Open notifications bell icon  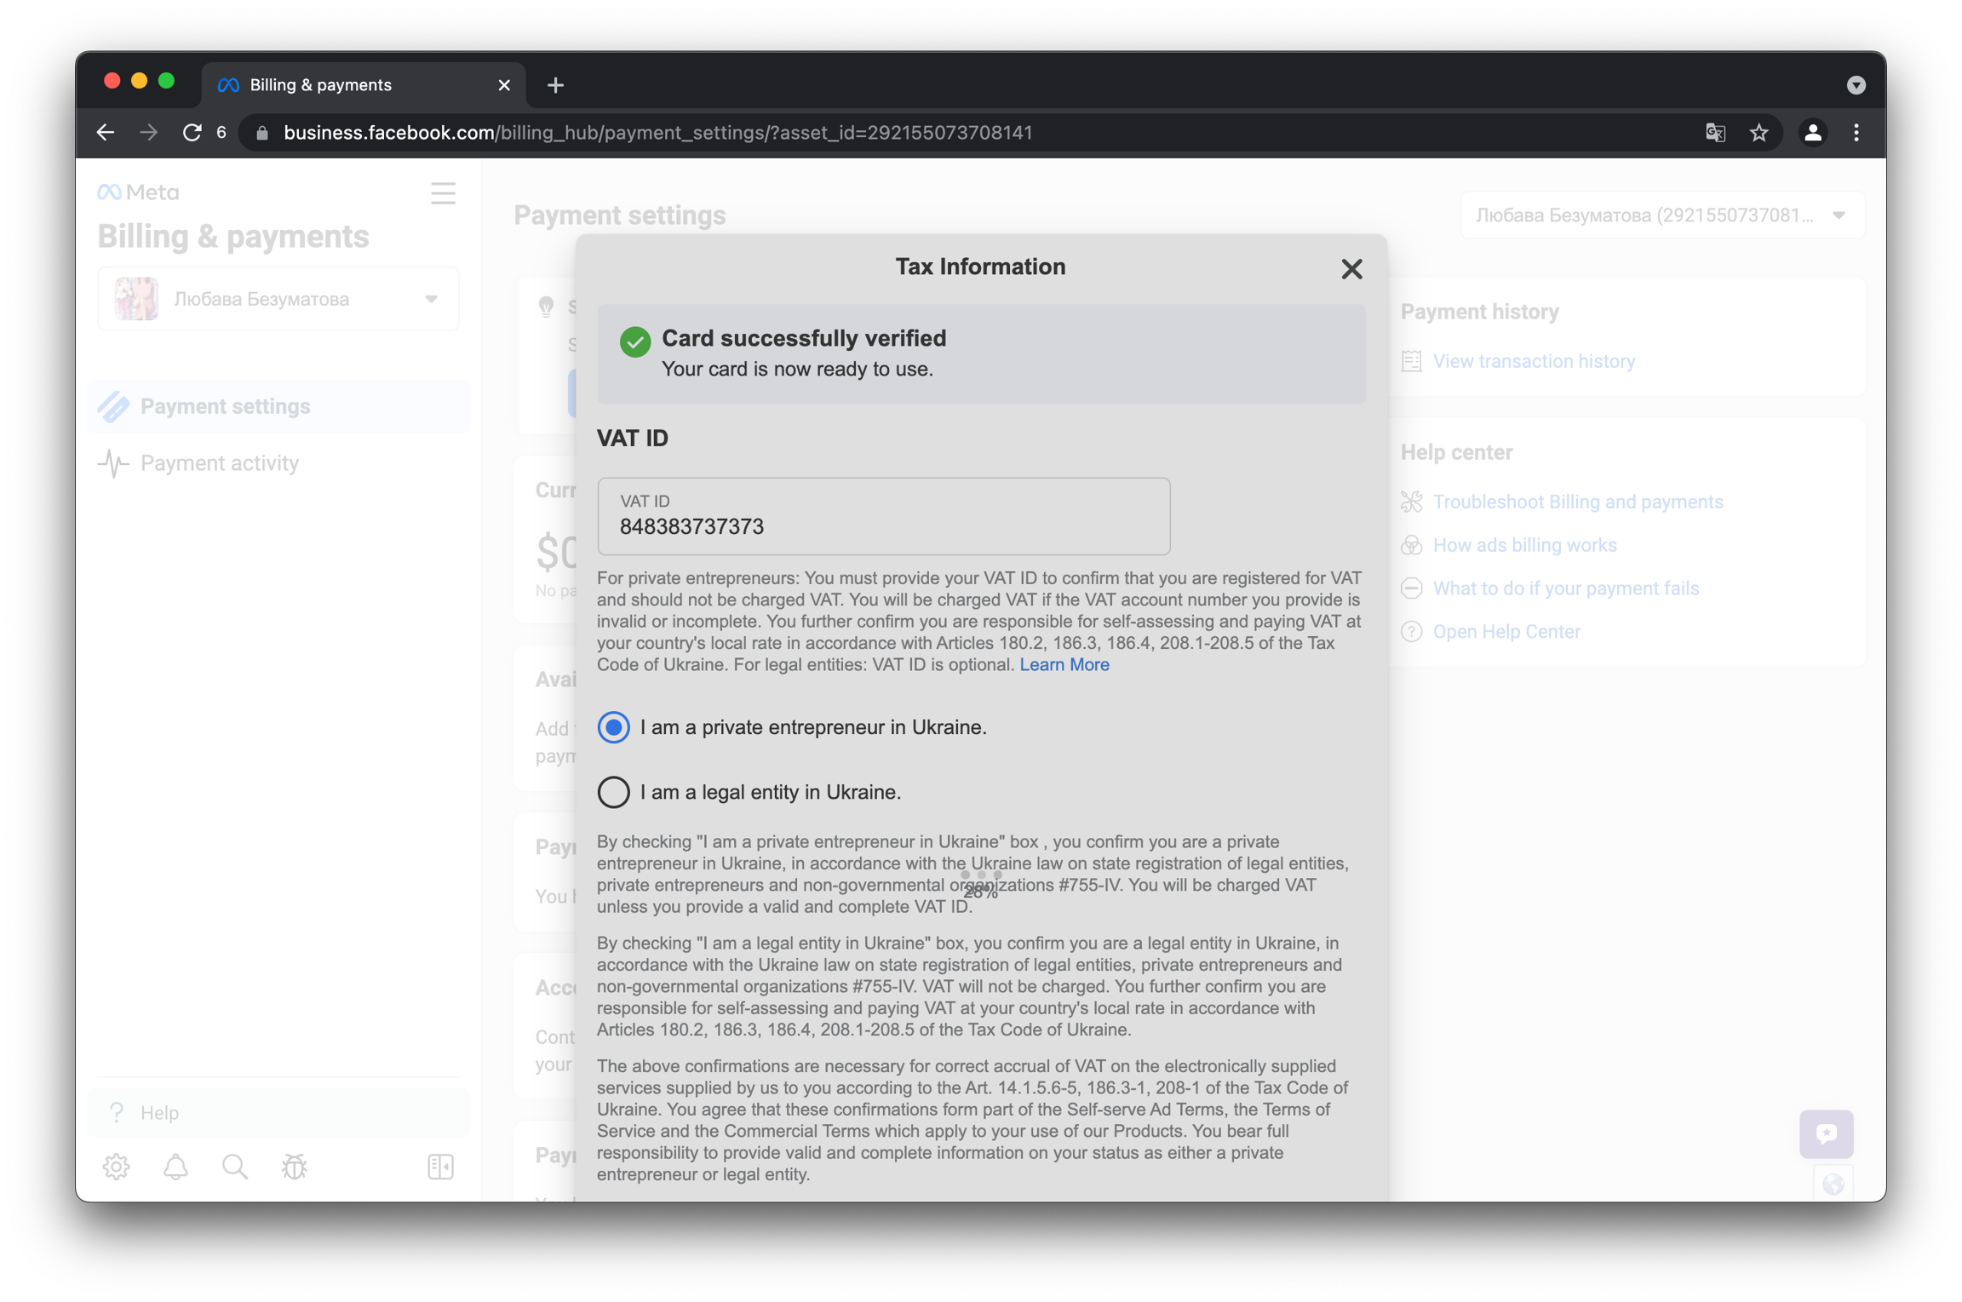[x=175, y=1166]
